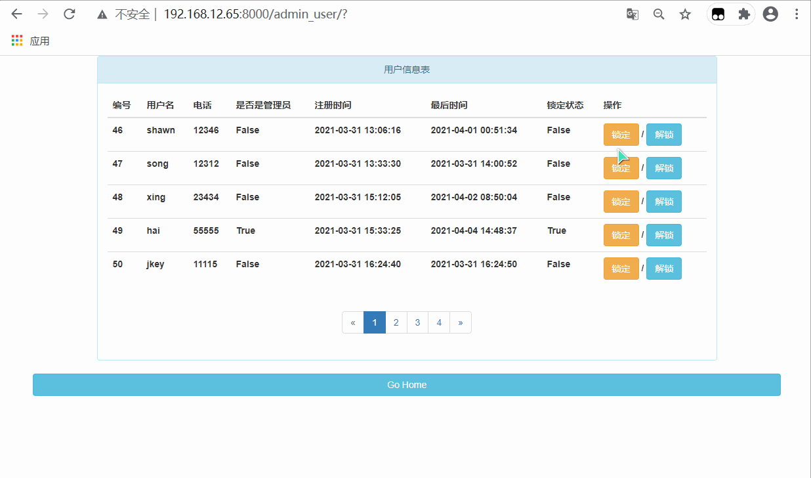Open the translate page icon

(x=633, y=14)
